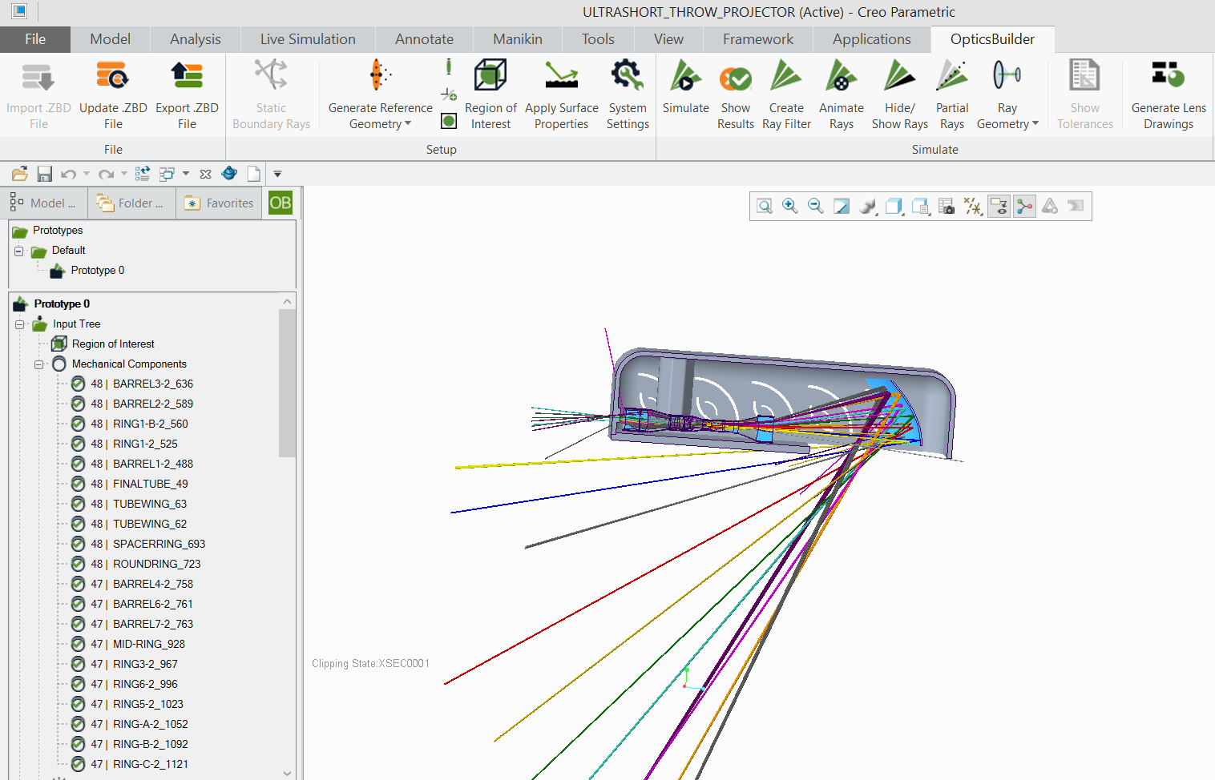Screen dimensions: 1215x780
Task: Toggle annotation display icon in graphics toolbar
Action: 999,207
